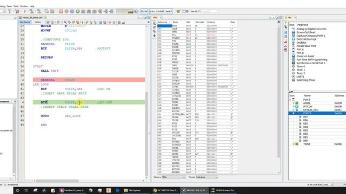Click the Address column header in SFRs
The height and width of the screenshot is (194, 346).
click(164, 22)
